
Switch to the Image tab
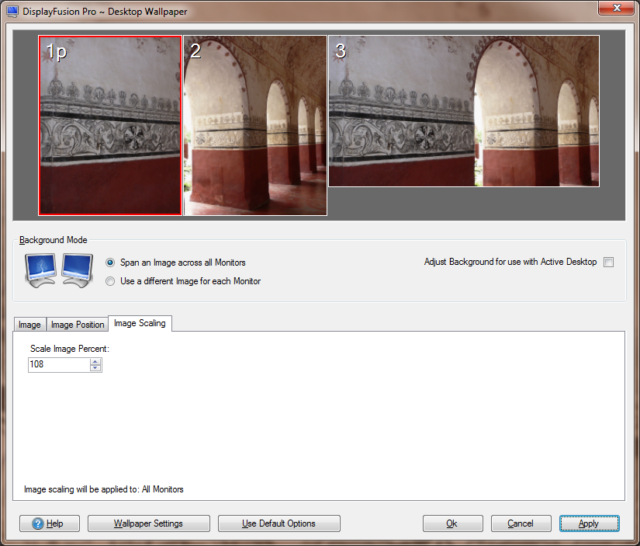[x=29, y=325]
